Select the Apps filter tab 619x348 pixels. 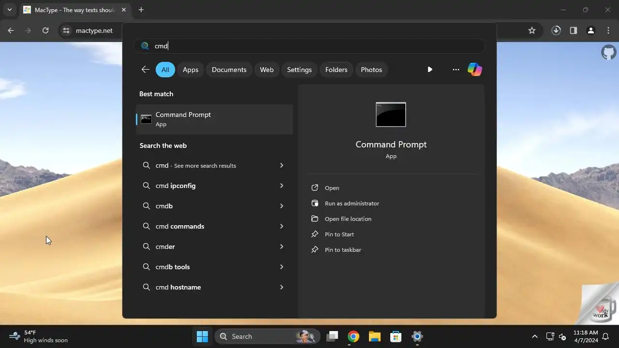pos(191,70)
